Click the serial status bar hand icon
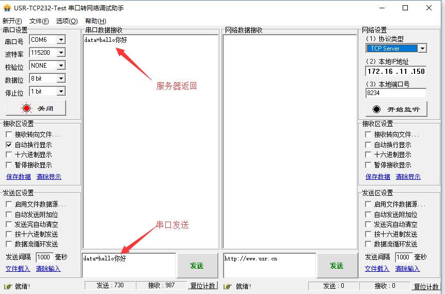445x294 pixels. 8,286
